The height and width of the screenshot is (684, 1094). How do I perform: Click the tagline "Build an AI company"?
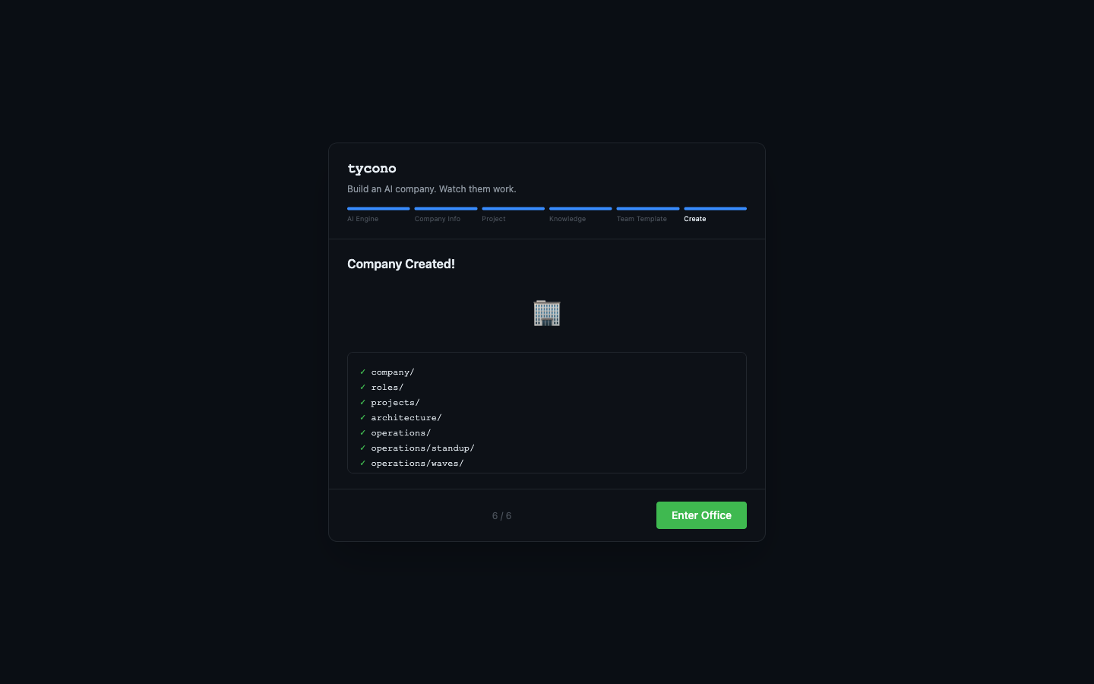(432, 189)
